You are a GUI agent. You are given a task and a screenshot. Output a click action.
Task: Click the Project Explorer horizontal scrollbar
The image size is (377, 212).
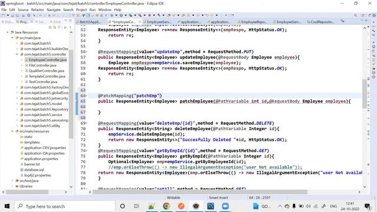(x=27, y=192)
